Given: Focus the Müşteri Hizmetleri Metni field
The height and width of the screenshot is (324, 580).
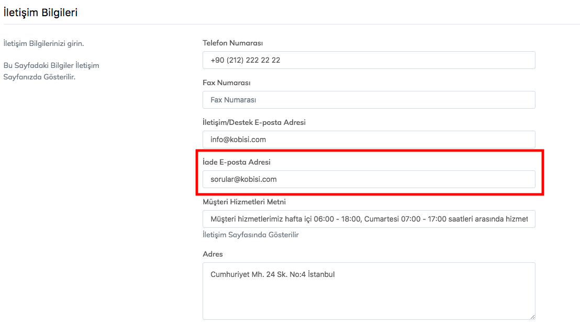Looking at the screenshot, I should pyautogui.click(x=369, y=219).
